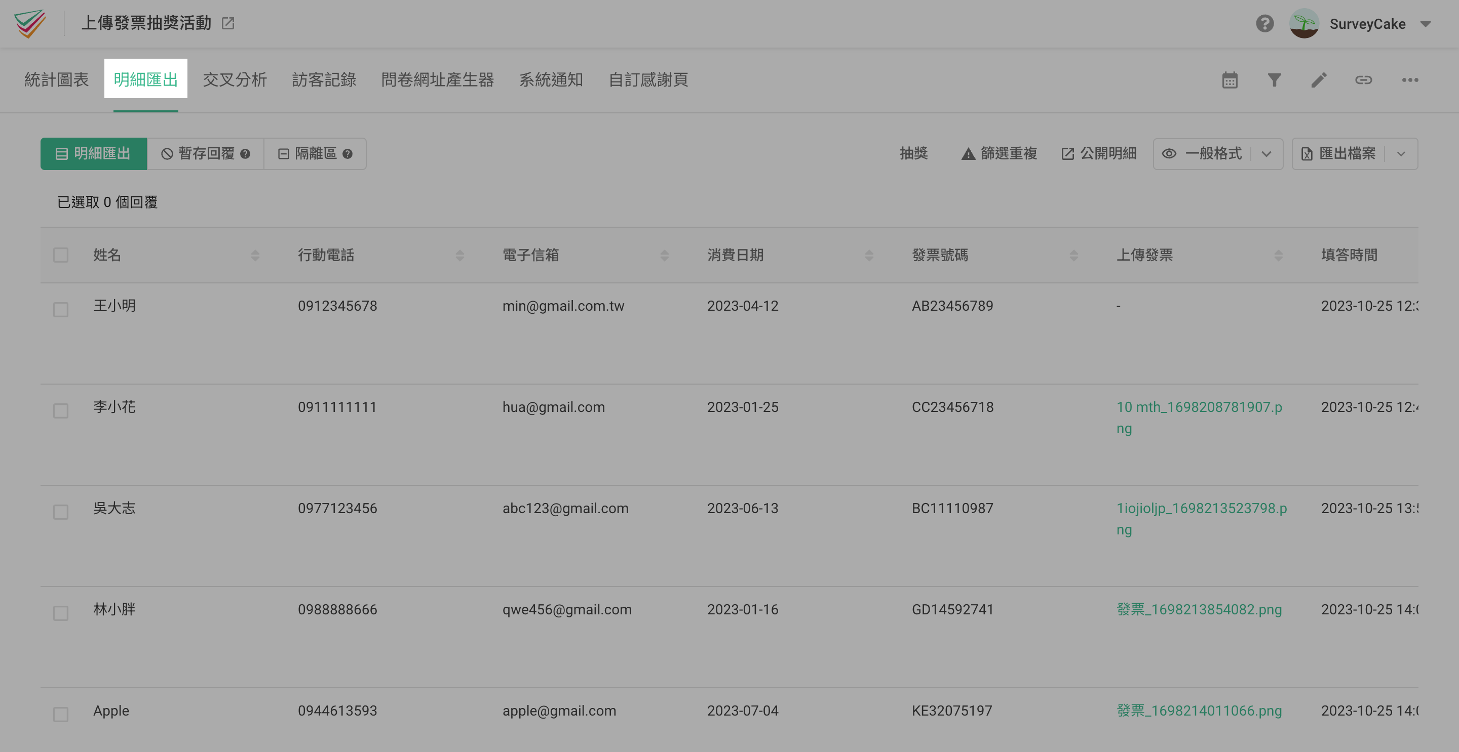Screen dimensions: 1459x752
Task: Open file 發票_1698214011066.png link
Action: (1199, 711)
